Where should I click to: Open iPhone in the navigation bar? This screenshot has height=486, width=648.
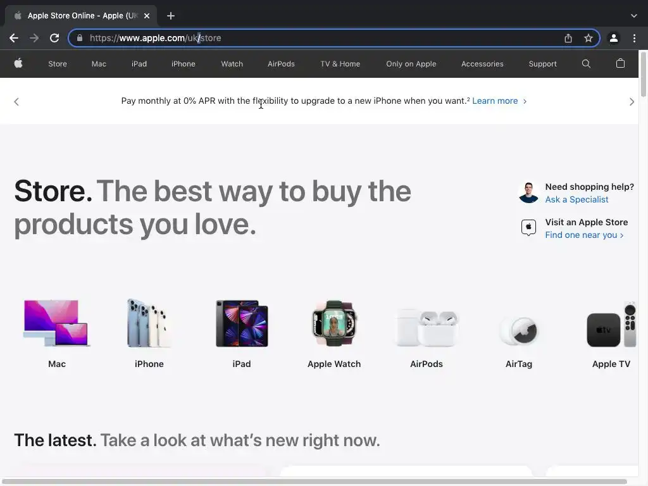coord(184,64)
